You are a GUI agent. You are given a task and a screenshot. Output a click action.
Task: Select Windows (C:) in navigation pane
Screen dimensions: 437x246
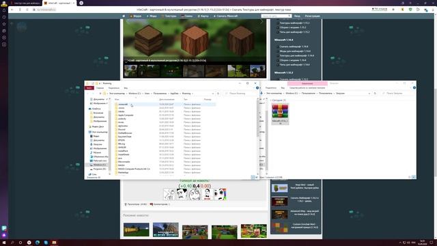(99, 165)
